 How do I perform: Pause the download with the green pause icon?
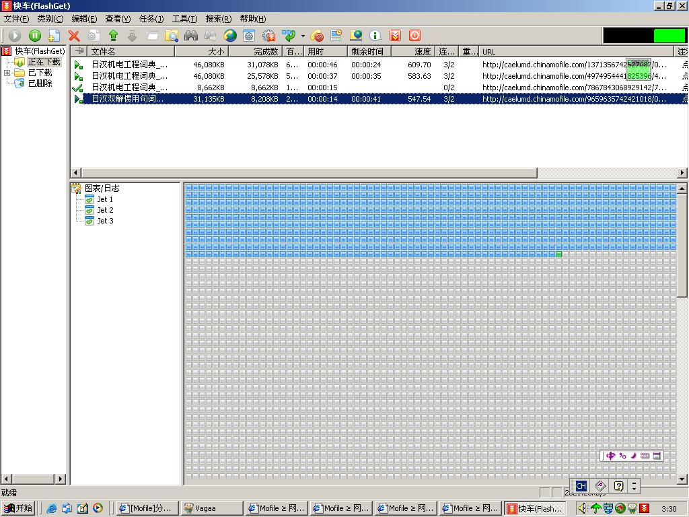35,36
